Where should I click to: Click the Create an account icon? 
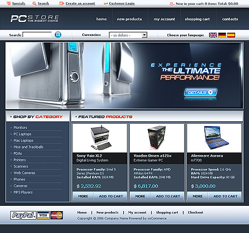[x=61, y=3]
